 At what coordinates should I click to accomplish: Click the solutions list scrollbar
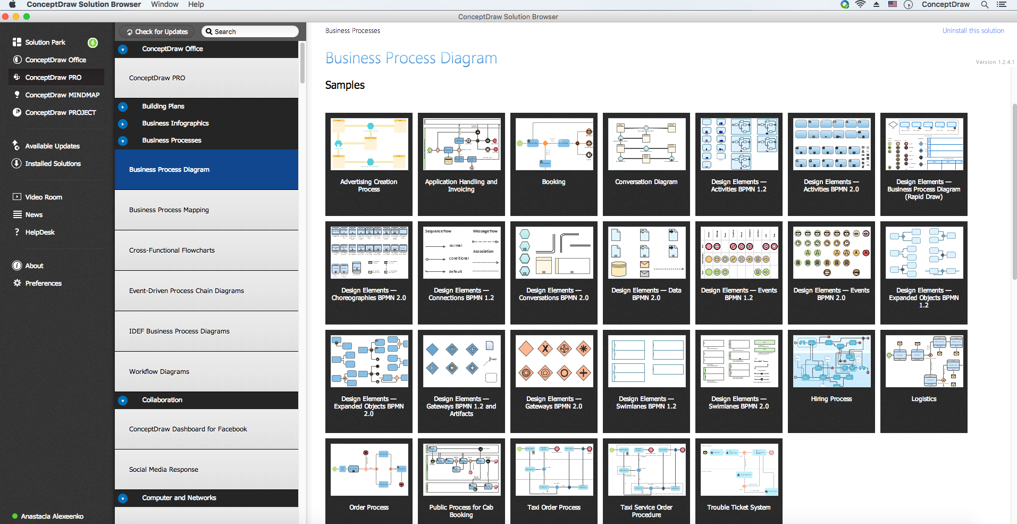pos(302,63)
